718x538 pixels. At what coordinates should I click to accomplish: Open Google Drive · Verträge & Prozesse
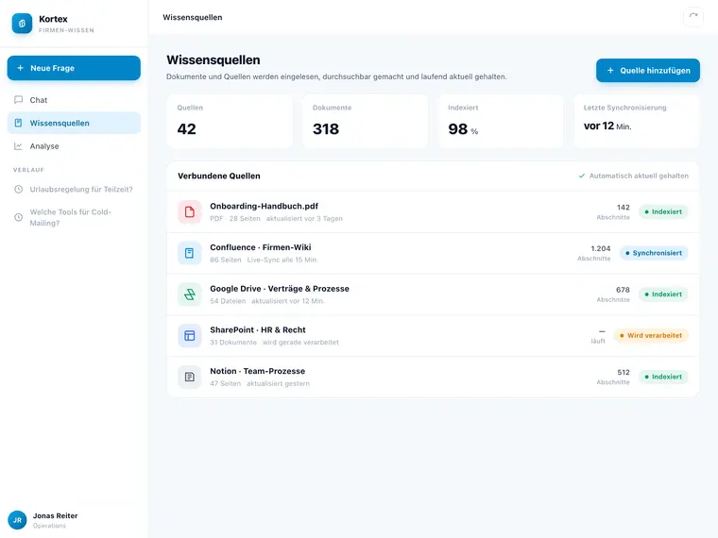(280, 289)
